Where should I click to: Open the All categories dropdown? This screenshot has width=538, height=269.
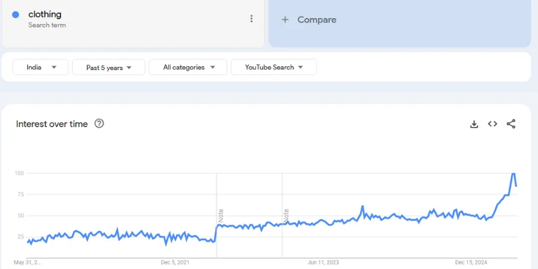188,68
